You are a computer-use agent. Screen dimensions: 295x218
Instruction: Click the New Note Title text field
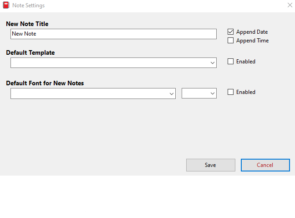[x=113, y=34]
